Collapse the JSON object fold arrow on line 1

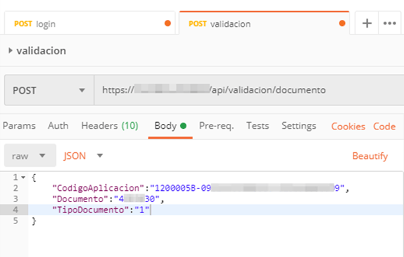coord(23,178)
